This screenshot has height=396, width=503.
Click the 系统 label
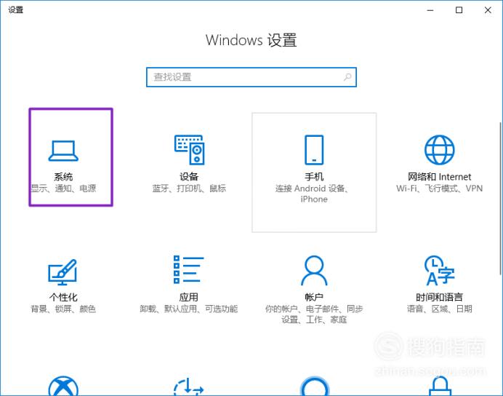pos(63,177)
